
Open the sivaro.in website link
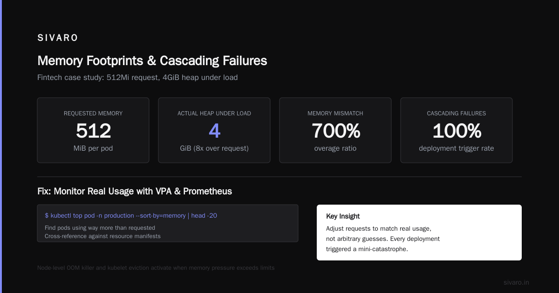[x=516, y=282]
